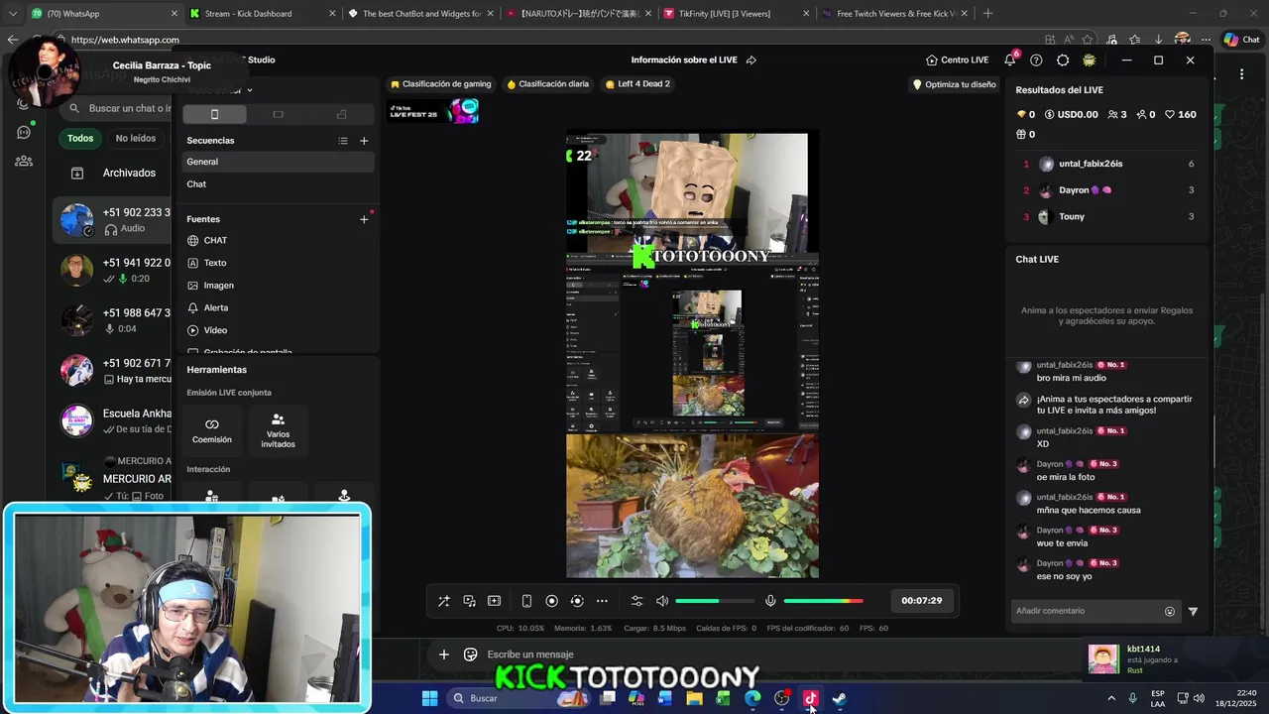Select the Chat scene
This screenshot has height=714, width=1269.
click(278, 184)
